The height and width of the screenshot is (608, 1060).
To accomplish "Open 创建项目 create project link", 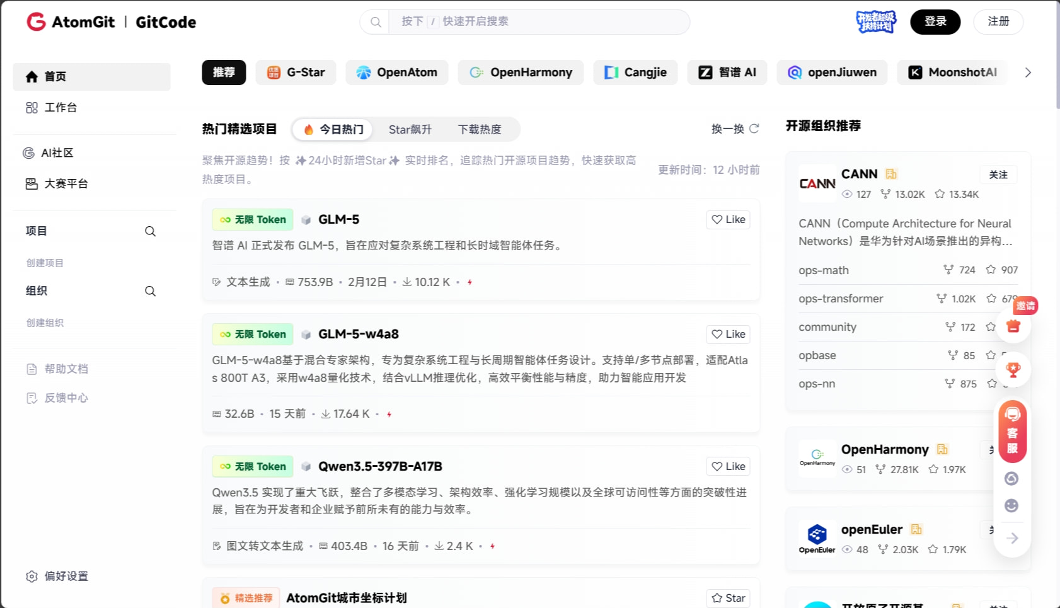I will click(45, 263).
